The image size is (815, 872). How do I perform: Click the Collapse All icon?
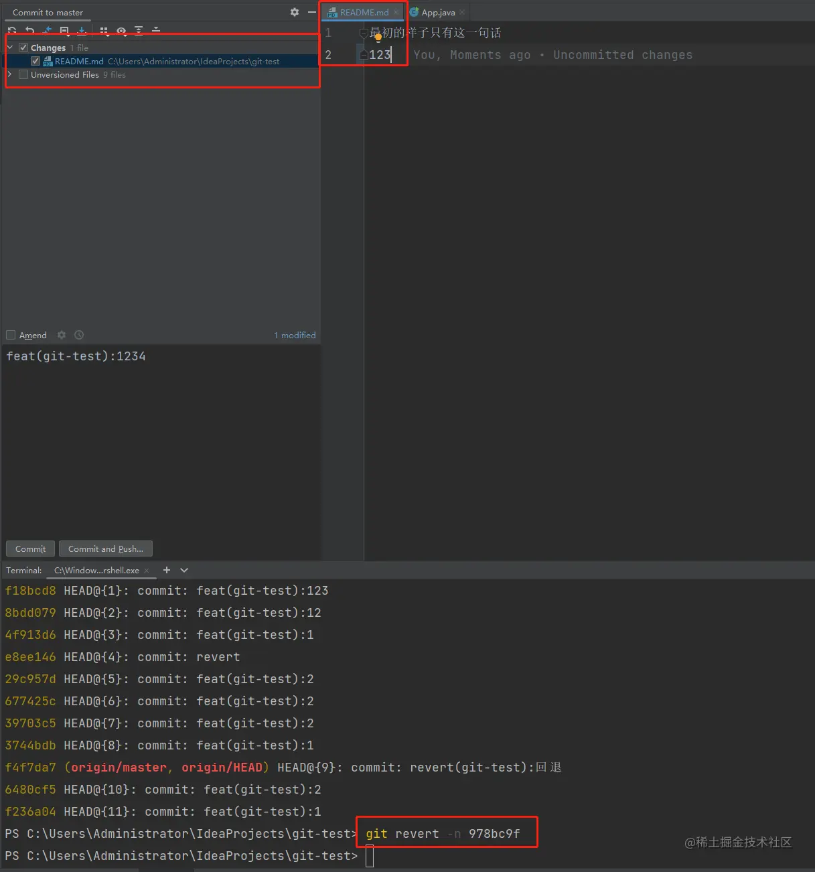click(x=156, y=31)
